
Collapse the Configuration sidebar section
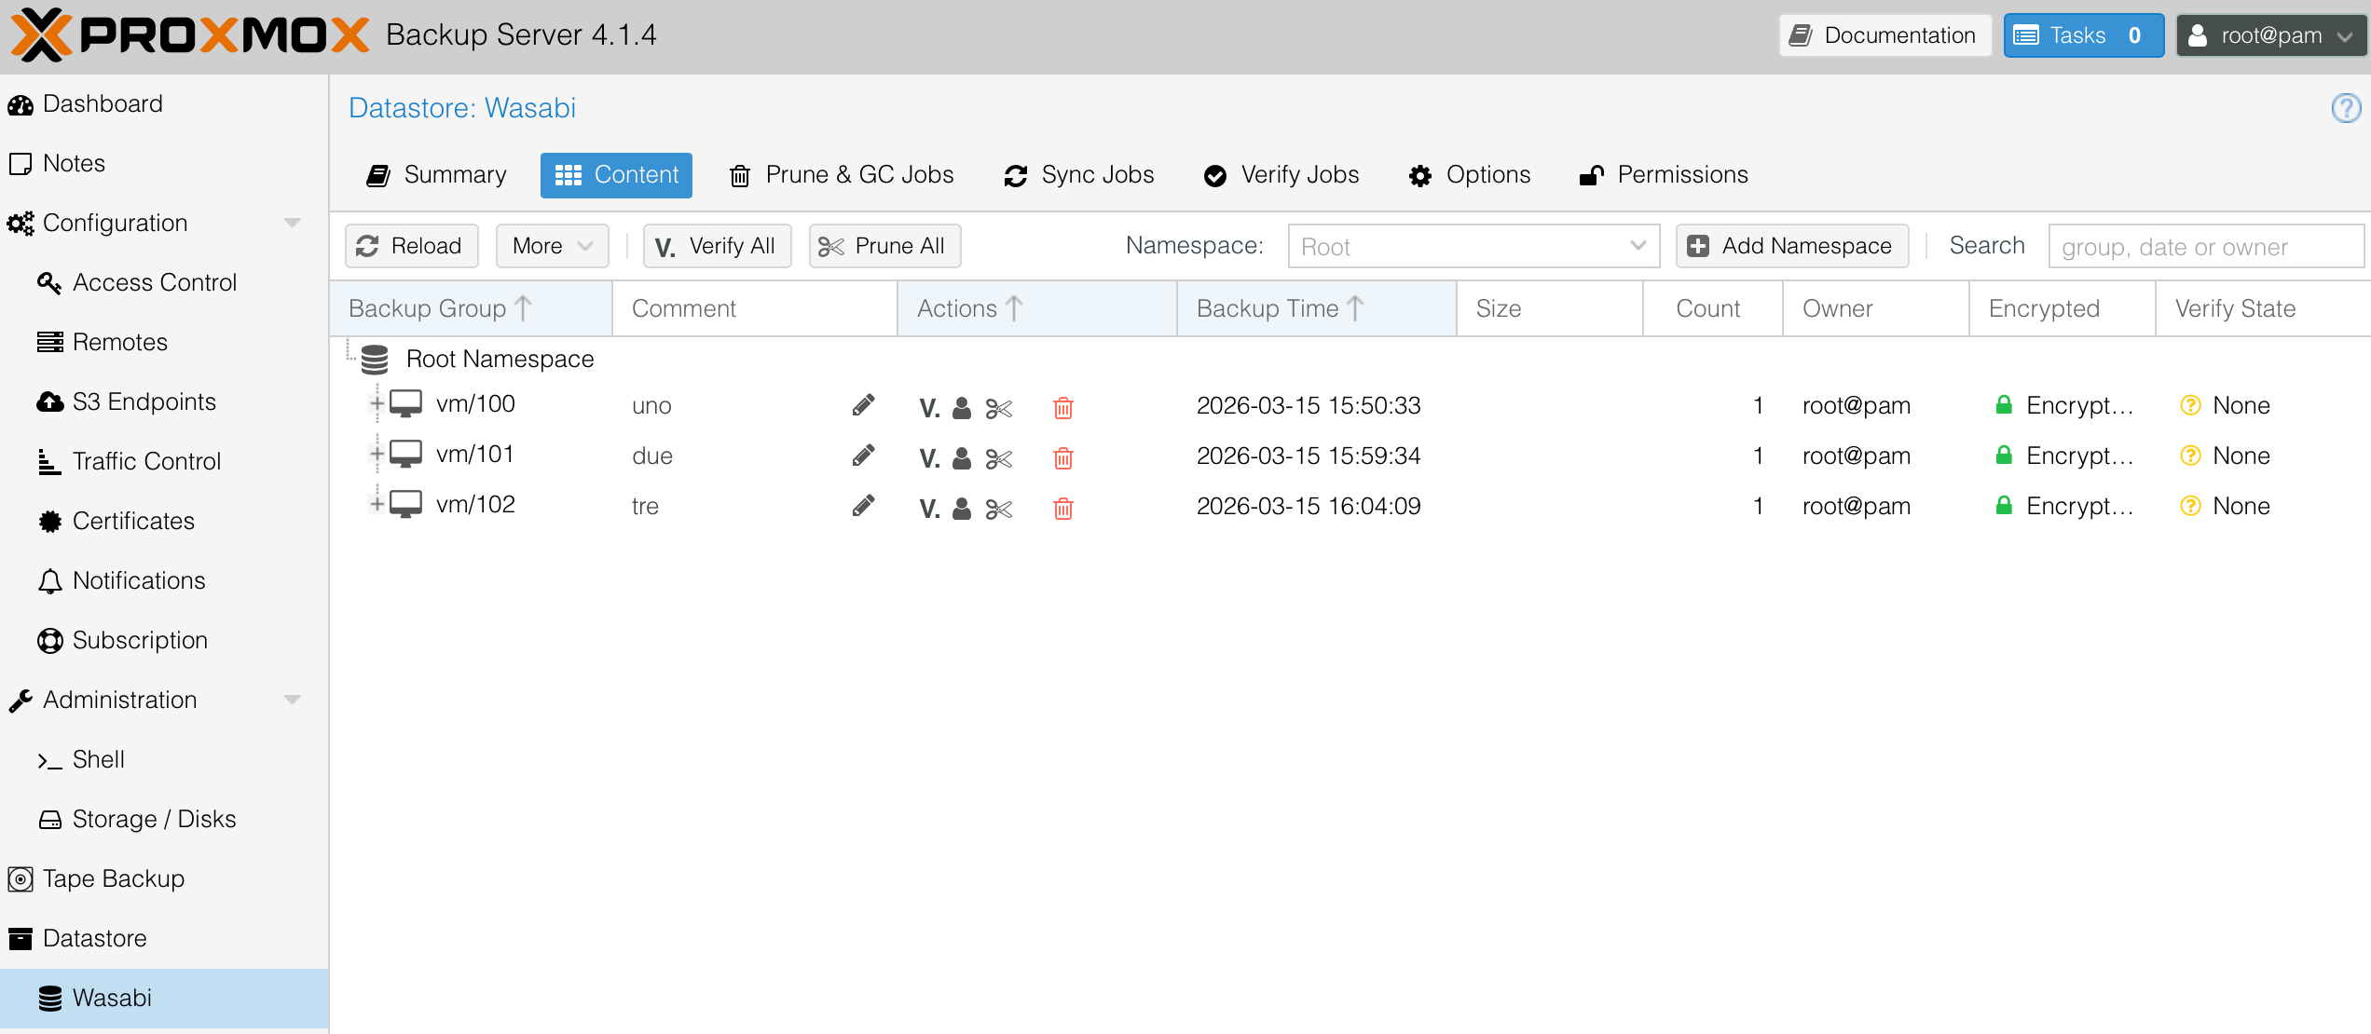(x=292, y=223)
